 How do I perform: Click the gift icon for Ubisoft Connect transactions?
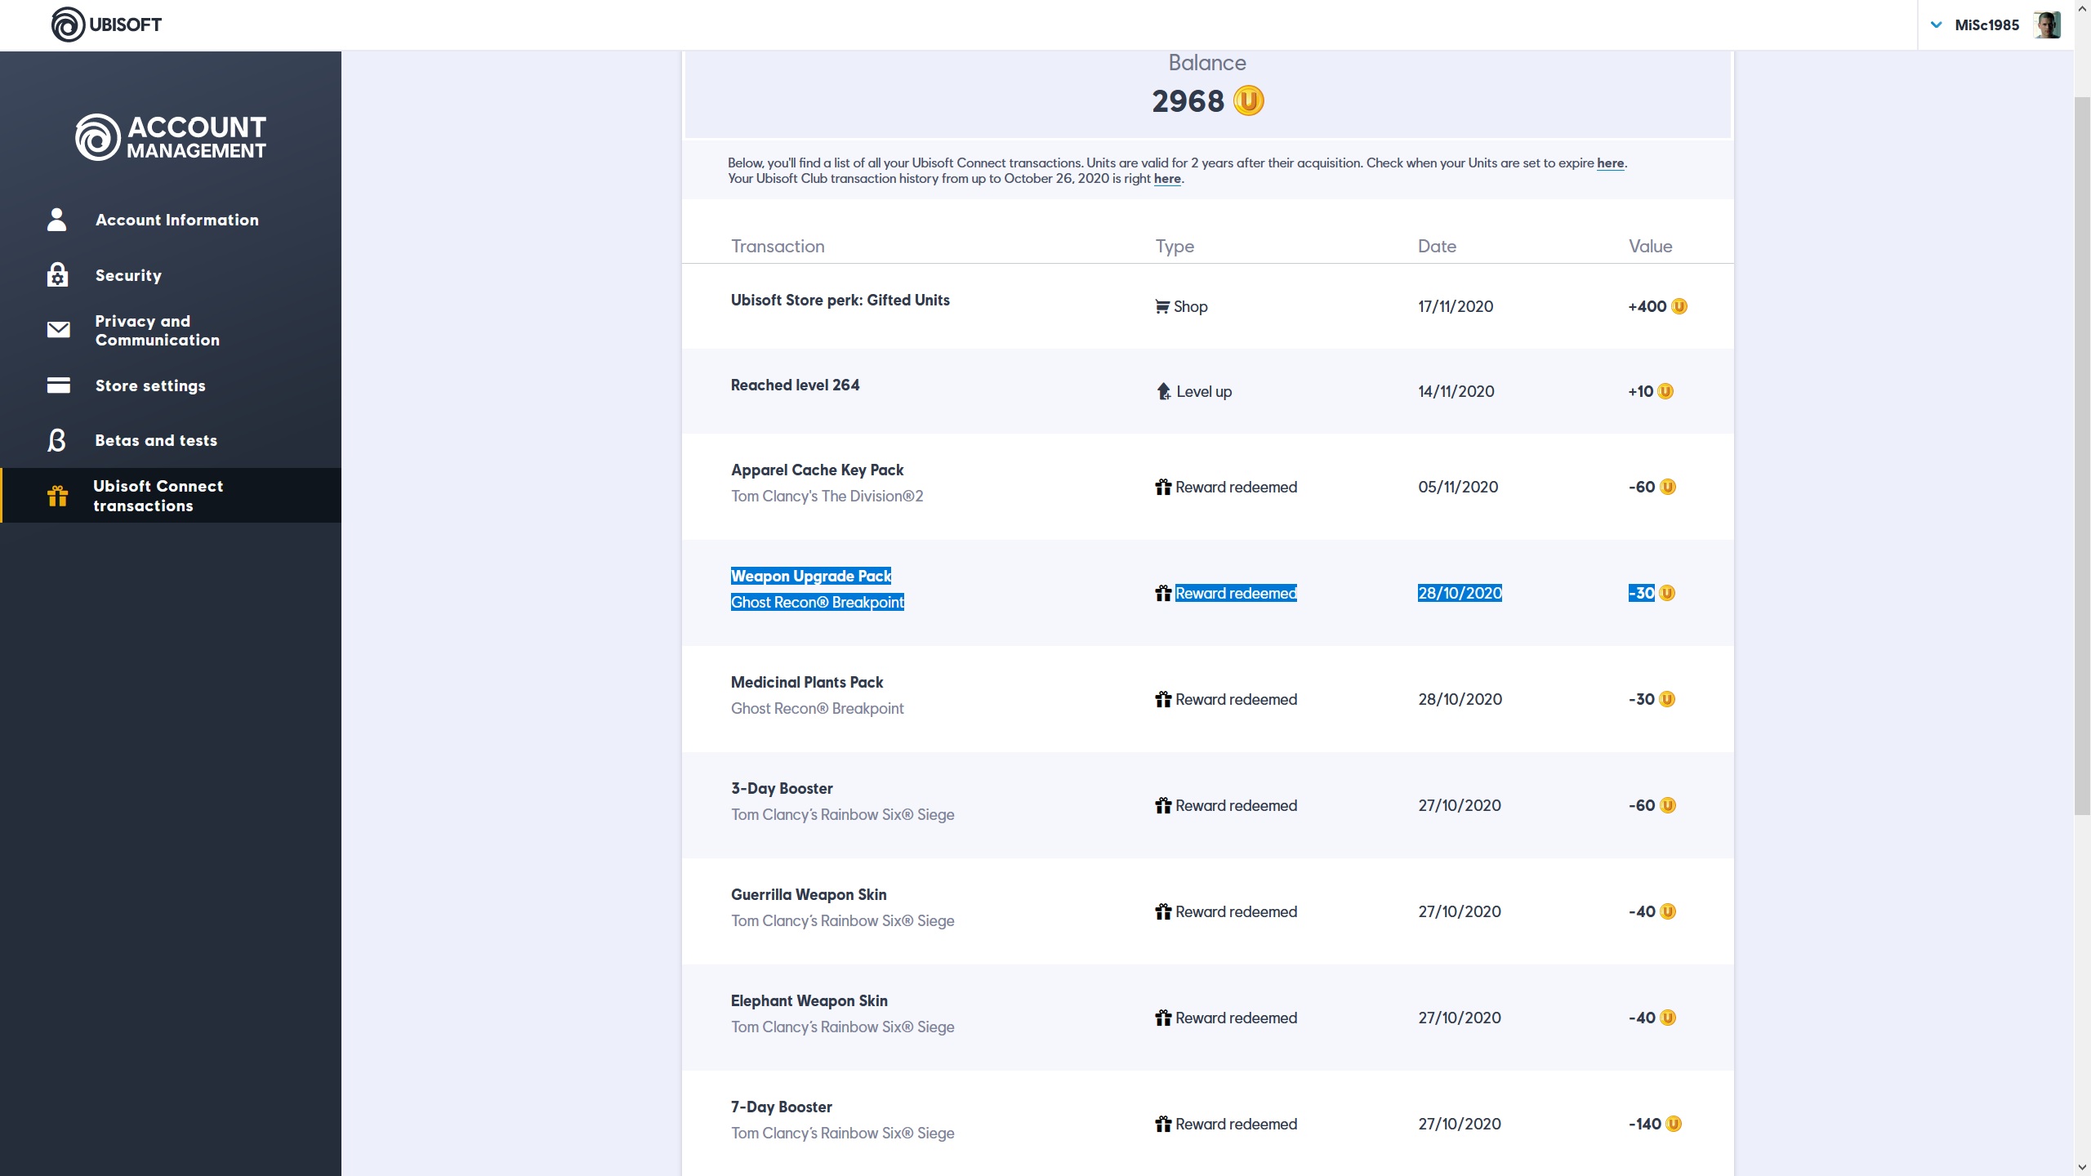click(x=57, y=496)
